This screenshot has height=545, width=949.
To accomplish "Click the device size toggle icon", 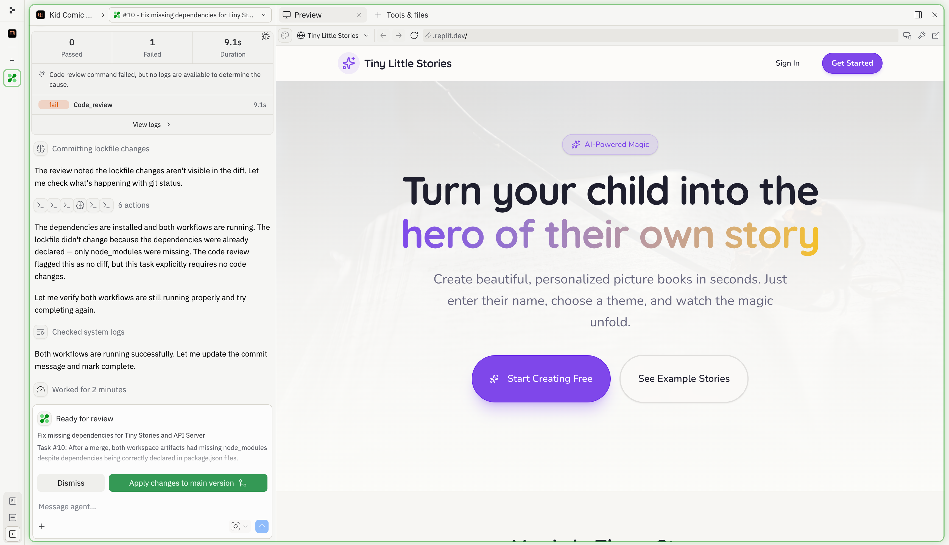I will pyautogui.click(x=907, y=35).
